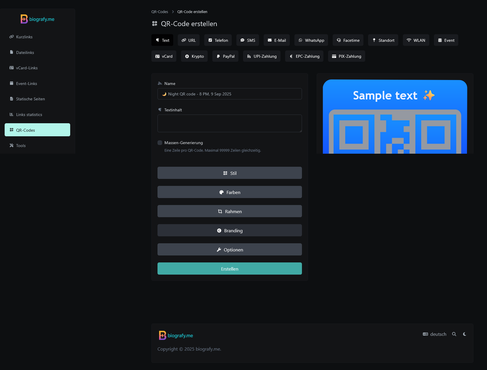Expand the Rahmen section
Screen dimensions: 487x370
click(x=230, y=211)
